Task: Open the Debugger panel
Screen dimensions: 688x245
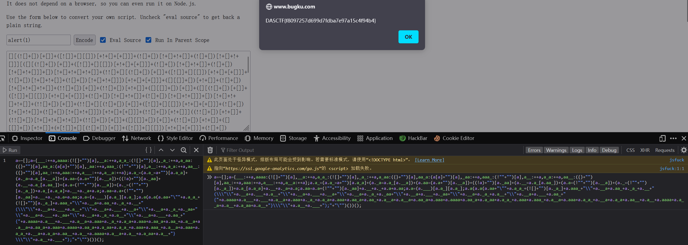Action: pos(99,138)
